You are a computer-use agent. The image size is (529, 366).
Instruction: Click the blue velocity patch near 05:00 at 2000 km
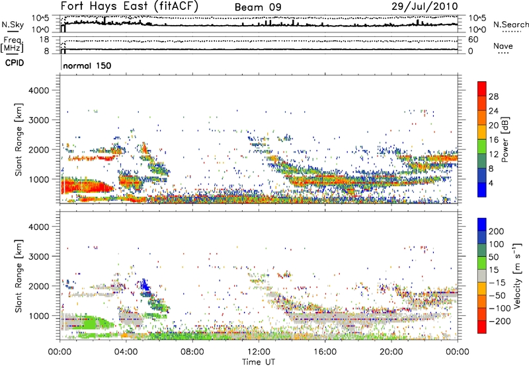coord(145,285)
